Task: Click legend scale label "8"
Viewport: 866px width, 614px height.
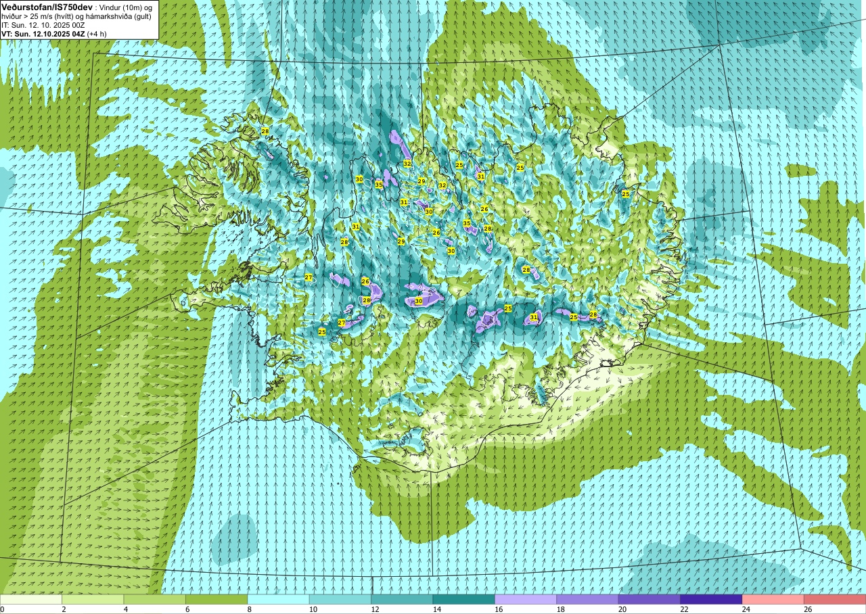Action: click(248, 609)
